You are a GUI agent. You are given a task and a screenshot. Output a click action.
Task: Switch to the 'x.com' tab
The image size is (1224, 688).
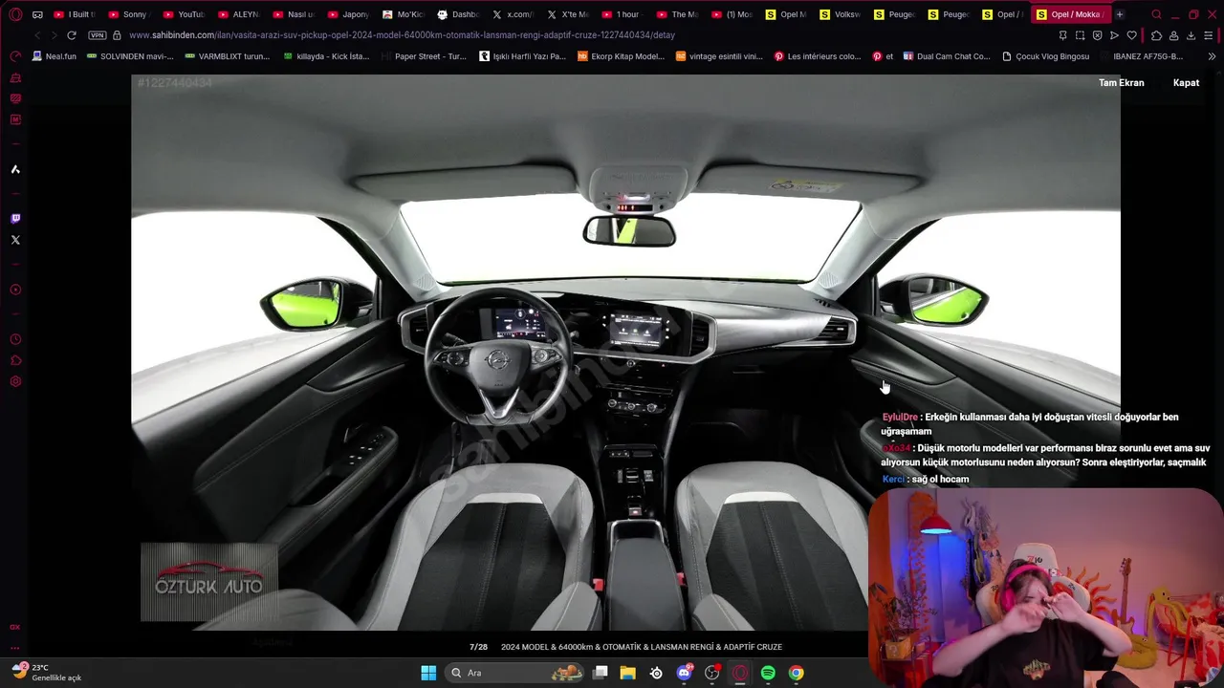point(513,14)
